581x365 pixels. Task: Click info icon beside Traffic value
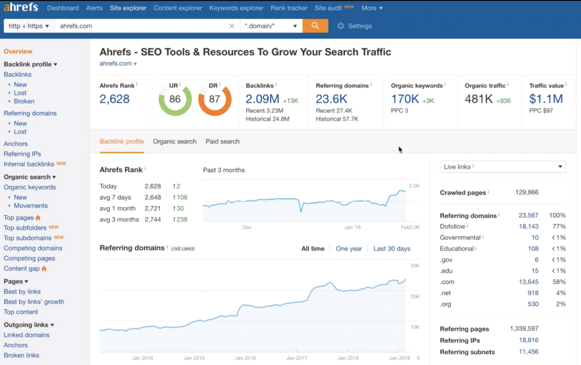[x=566, y=84]
